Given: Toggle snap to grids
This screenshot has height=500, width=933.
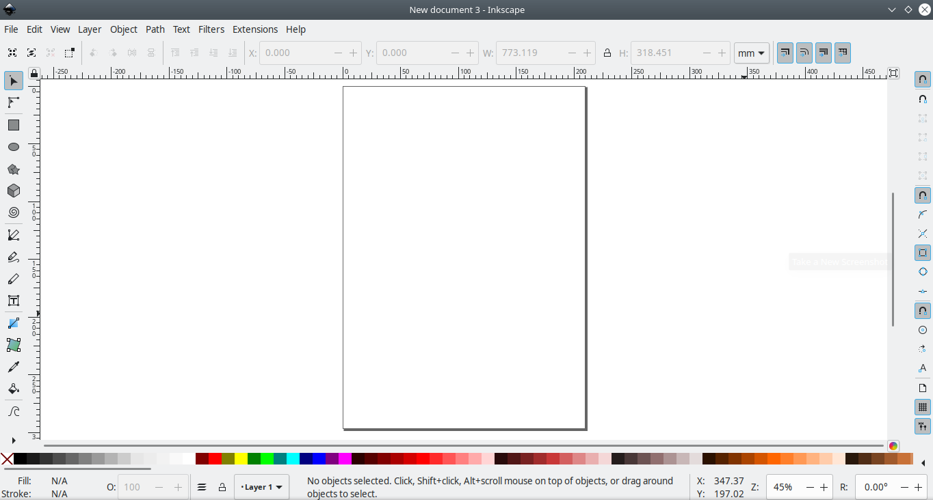Looking at the screenshot, I should coord(923,407).
